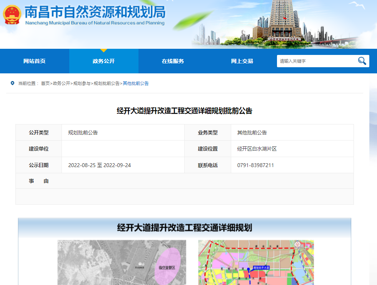Click the search magnifier icon
The image size is (377, 285).
pos(362,61)
